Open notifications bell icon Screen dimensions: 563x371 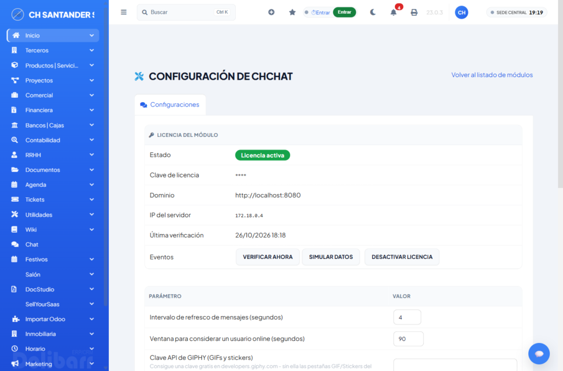pos(394,12)
